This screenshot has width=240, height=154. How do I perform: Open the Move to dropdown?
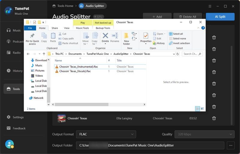click(85, 39)
